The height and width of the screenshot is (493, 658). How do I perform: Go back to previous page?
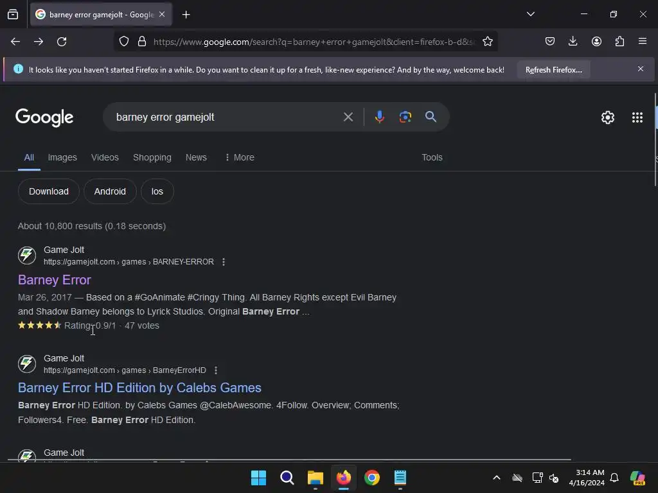pos(15,42)
